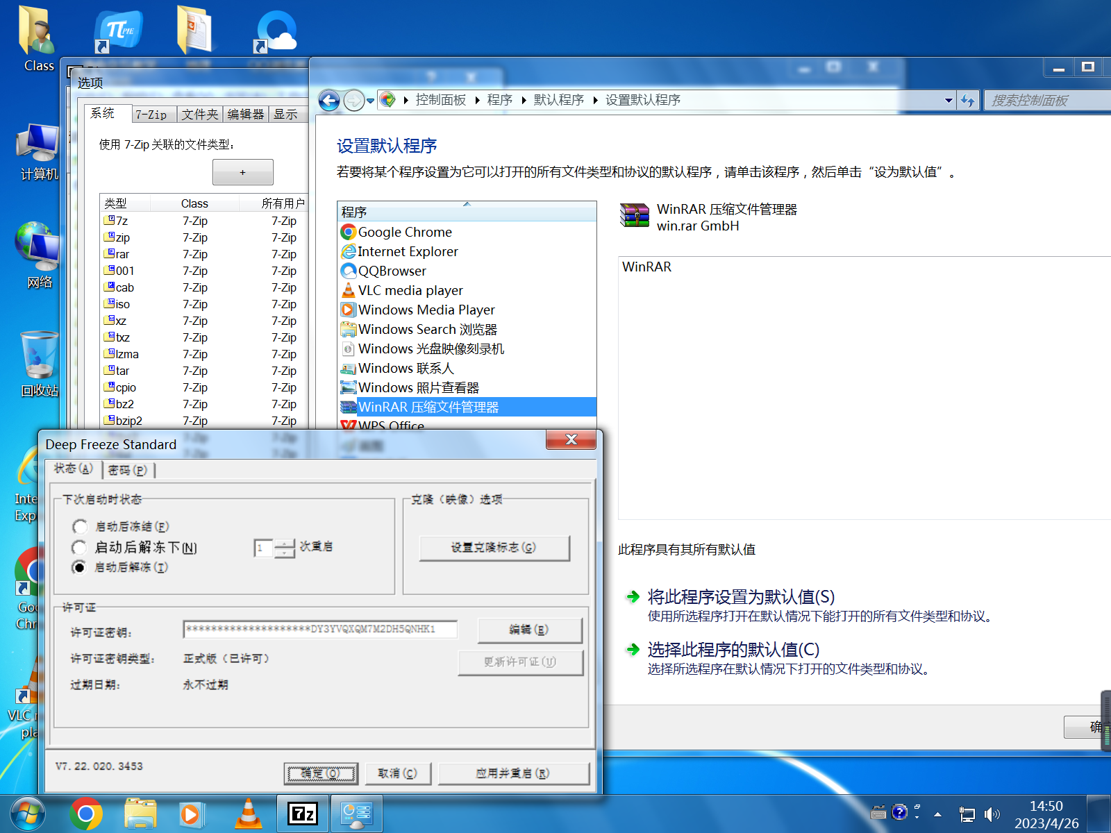This screenshot has width=1111, height=833.
Task: Click the Control Panel back arrow
Action: click(x=329, y=101)
